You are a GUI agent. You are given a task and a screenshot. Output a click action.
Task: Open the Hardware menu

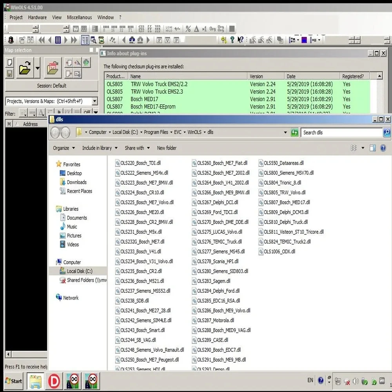[37, 17]
